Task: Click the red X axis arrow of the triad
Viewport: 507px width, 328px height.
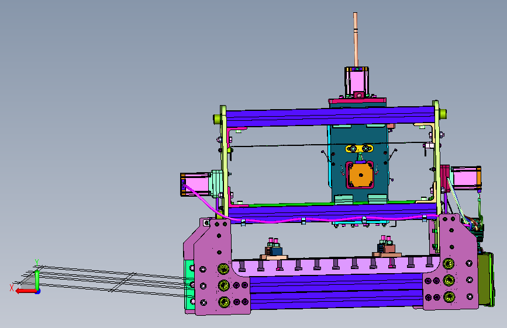Action: pyautogui.click(x=25, y=291)
